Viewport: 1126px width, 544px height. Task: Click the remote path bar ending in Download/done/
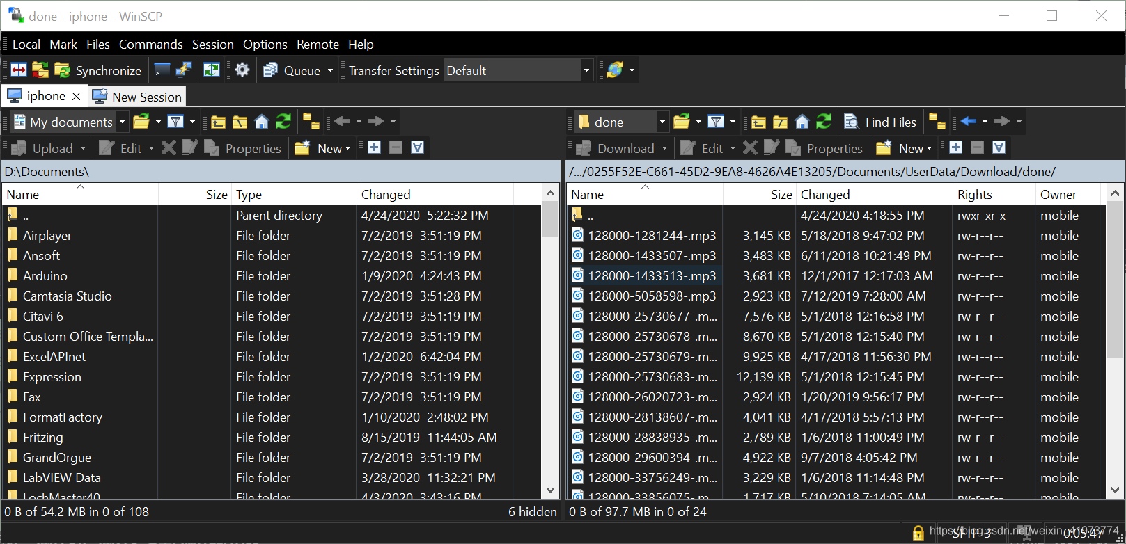point(845,171)
